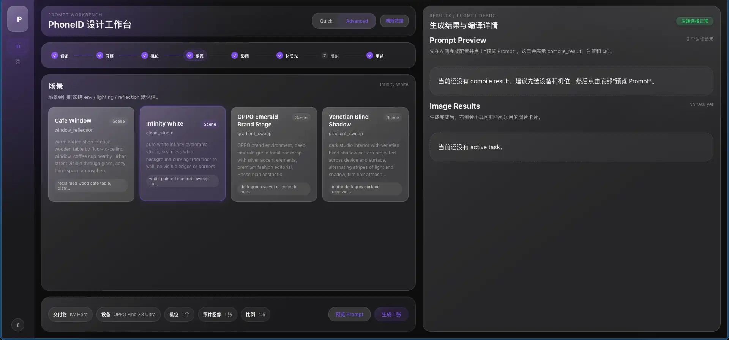The height and width of the screenshot is (340, 729).
Task: Go to the 屏幕 step
Action: tap(105, 56)
